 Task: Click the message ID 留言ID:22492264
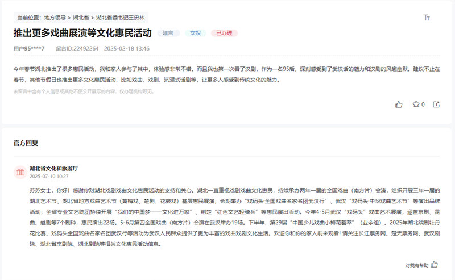click(x=77, y=49)
